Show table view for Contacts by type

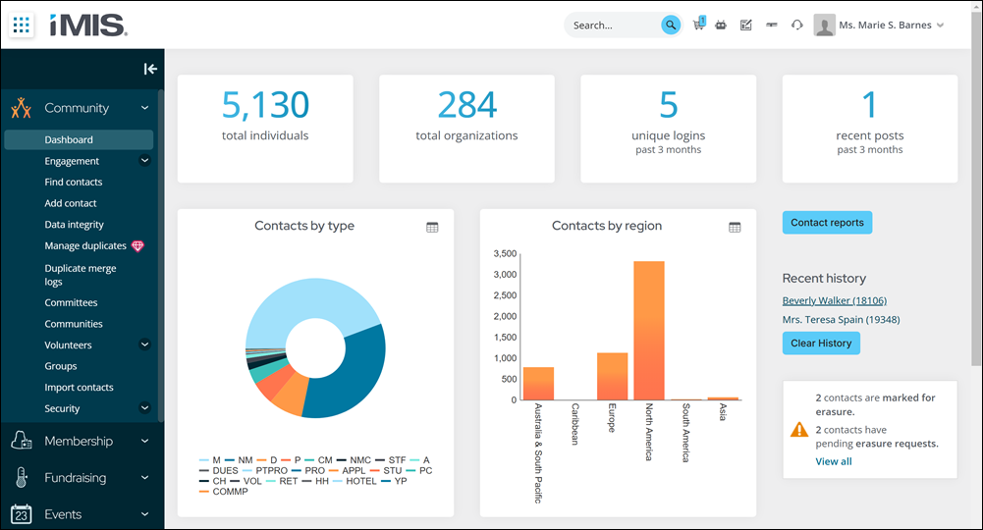[x=432, y=228]
